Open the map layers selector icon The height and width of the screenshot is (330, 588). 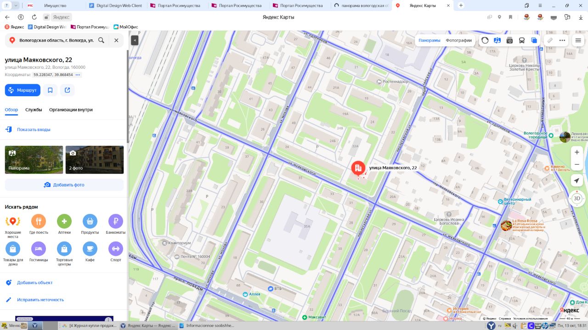pyautogui.click(x=534, y=40)
